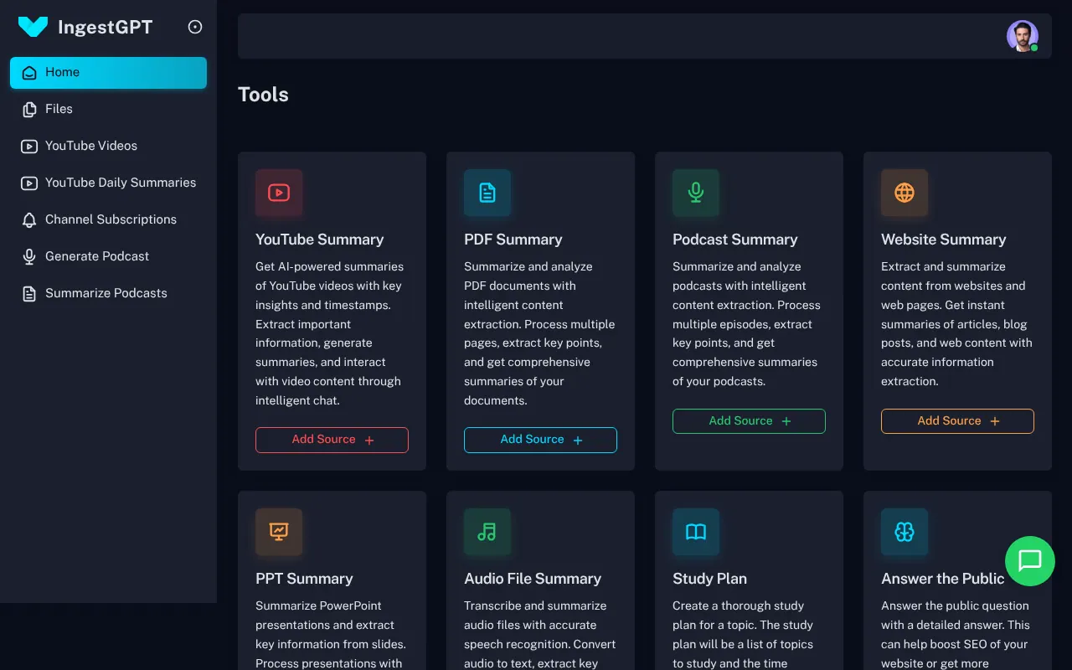Add Source for PDF Summary
1072x670 pixels.
coord(540,440)
